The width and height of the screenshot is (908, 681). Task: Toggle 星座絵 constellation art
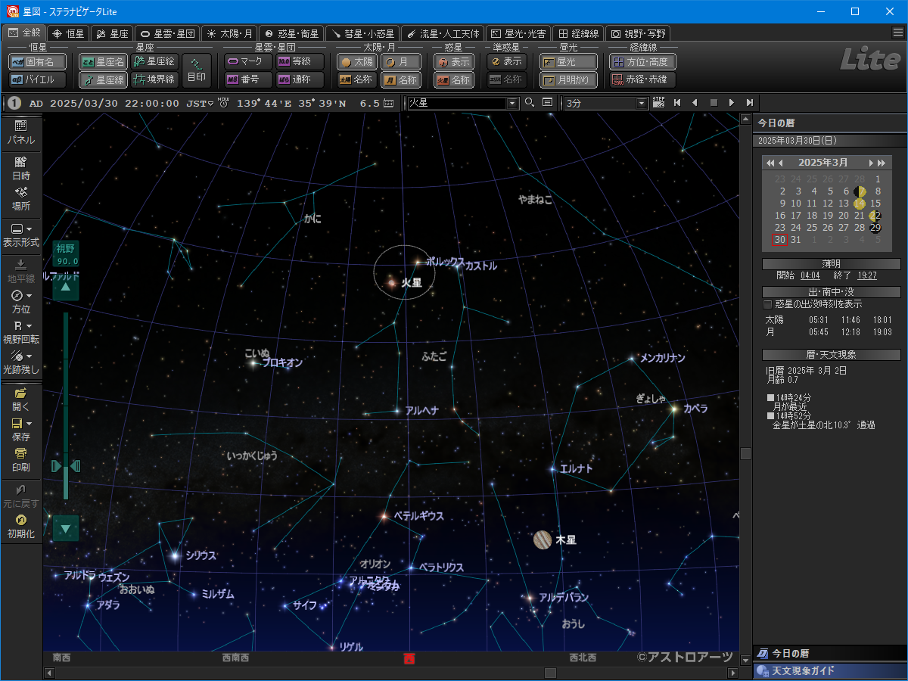(x=154, y=62)
